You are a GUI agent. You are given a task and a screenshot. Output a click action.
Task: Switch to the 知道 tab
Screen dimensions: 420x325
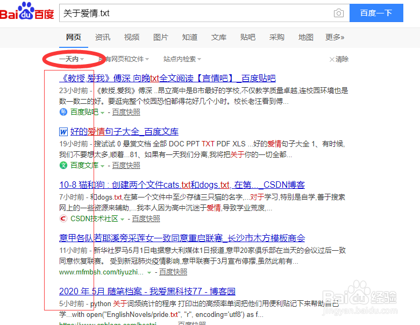tap(190, 37)
